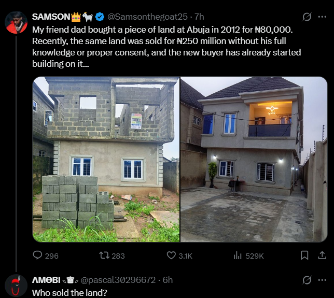Screen dimensions: 334x298
Task: Share SAMSON's post via share icon
Action: [321, 256]
